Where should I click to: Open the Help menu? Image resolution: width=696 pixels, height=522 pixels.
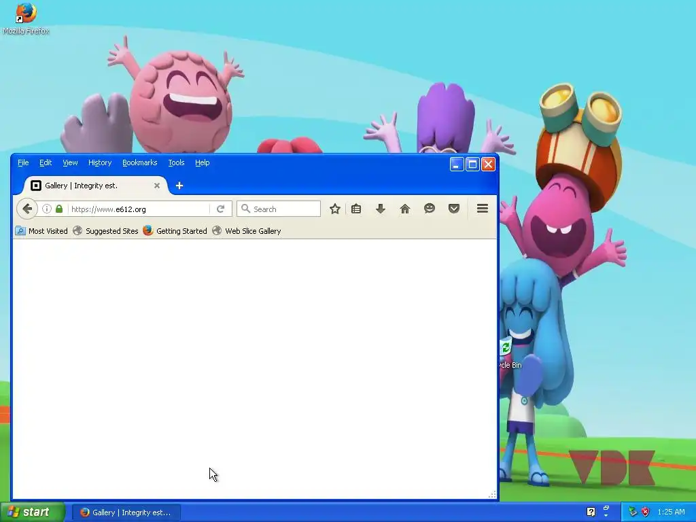click(x=203, y=162)
